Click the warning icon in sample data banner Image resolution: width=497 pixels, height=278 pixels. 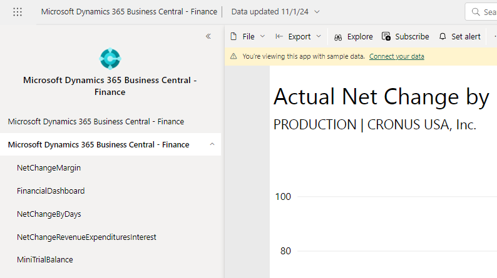233,56
